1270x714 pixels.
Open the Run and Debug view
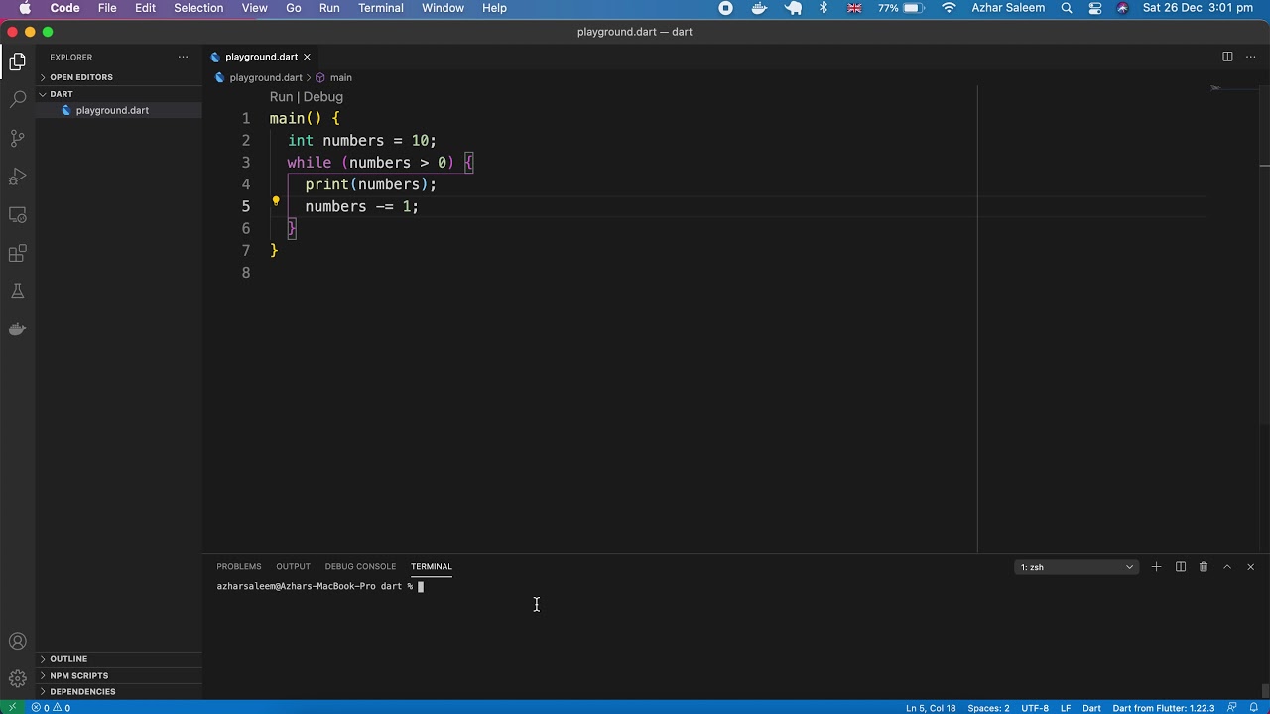click(x=17, y=177)
